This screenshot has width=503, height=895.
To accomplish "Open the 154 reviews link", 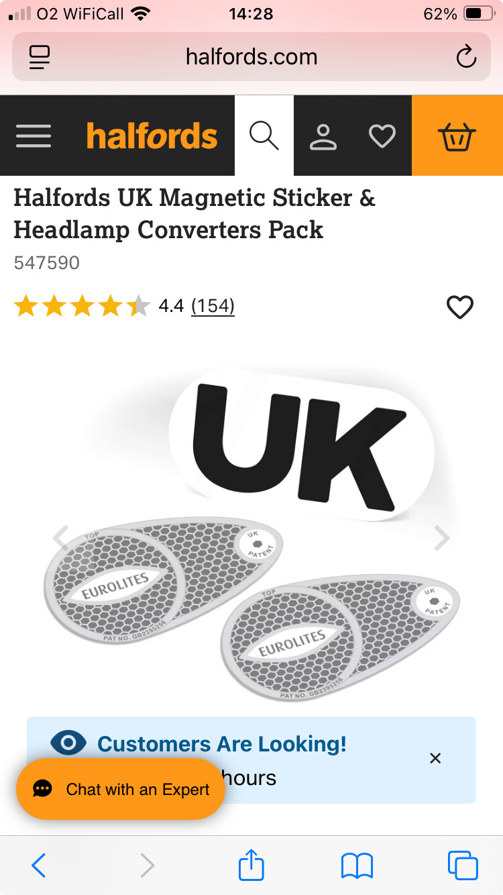I will 213,306.
